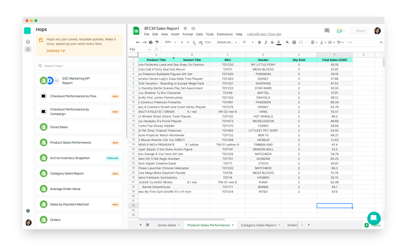Open the Sales by Payment Method hop
This screenshot has width=407, height=246.
click(x=79, y=204)
